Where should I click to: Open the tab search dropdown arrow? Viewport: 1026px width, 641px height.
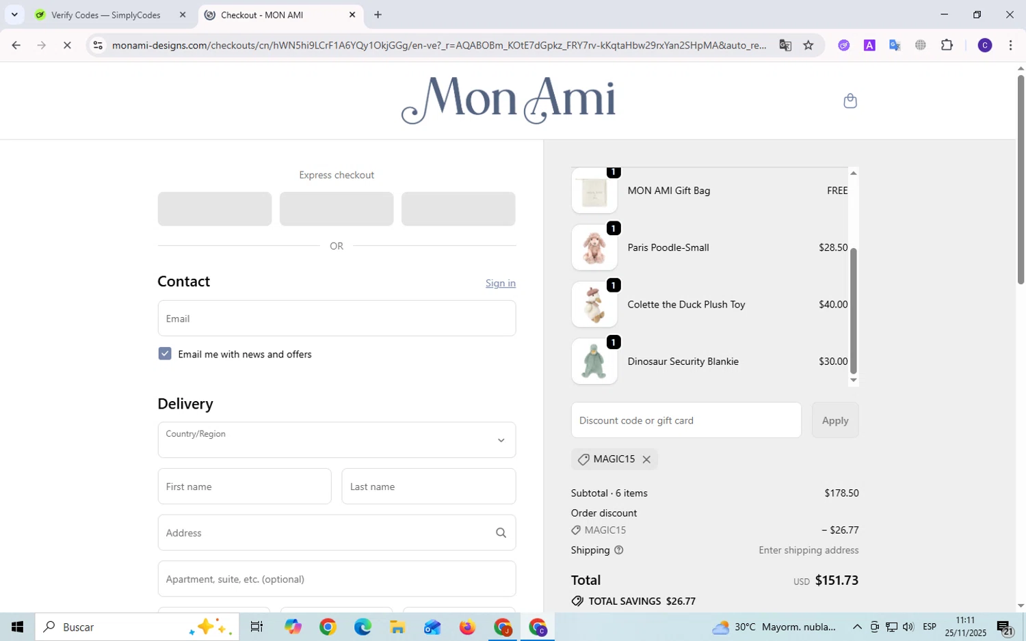pos(14,14)
